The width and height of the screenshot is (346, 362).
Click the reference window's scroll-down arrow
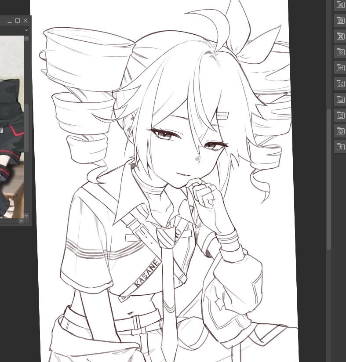[26, 215]
